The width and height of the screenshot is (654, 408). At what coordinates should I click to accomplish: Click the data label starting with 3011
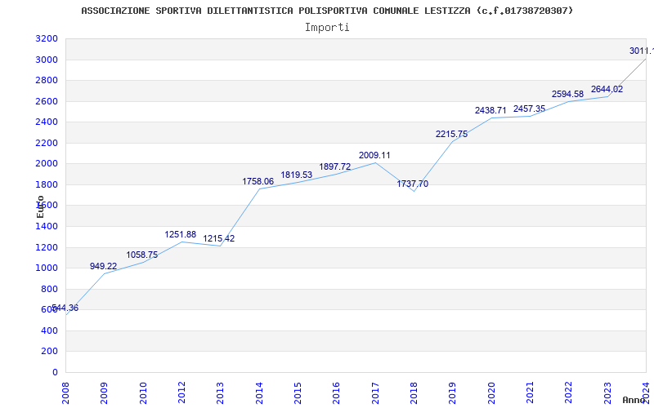[642, 51]
